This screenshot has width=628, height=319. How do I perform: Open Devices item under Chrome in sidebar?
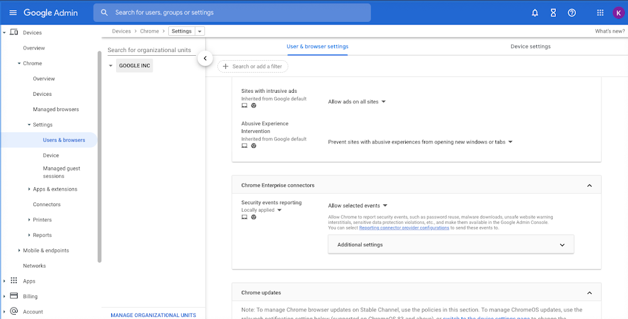coord(42,94)
